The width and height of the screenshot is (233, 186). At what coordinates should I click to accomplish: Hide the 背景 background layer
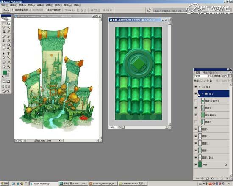(196, 164)
